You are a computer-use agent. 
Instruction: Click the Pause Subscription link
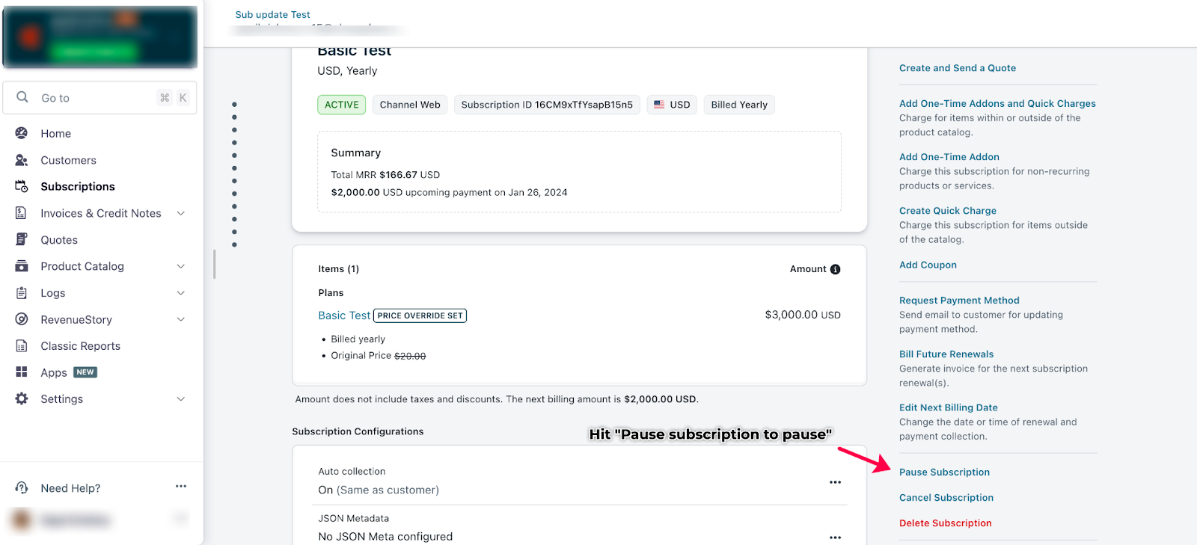click(x=944, y=472)
